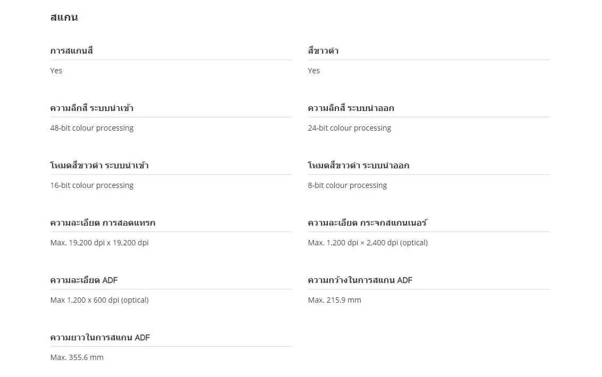Image resolution: width=602 pixels, height=377 pixels.
Task: Select the 24-bit colour processing value
Action: point(350,128)
